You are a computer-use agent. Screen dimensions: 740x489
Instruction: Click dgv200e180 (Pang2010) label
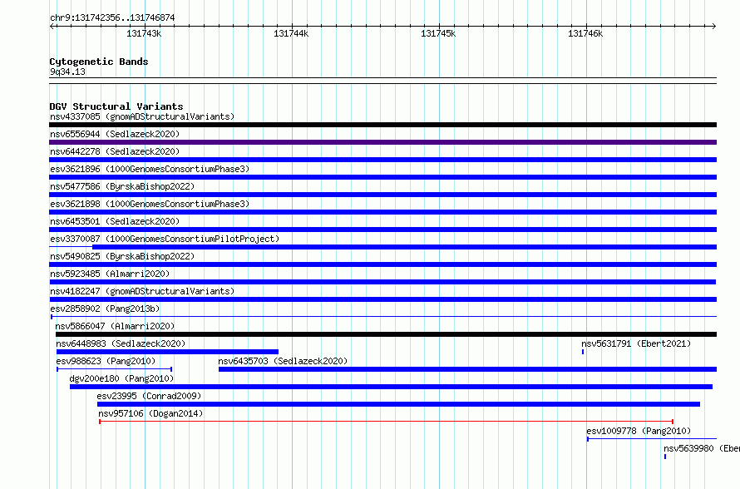coord(121,378)
